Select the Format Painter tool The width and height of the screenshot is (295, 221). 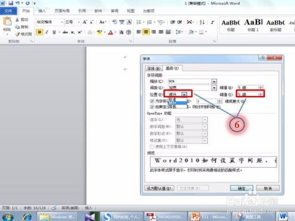tap(24, 34)
